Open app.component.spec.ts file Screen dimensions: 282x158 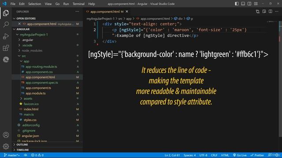42,83
